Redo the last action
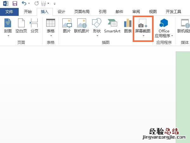The image size is (190, 143). [x=36, y=3]
